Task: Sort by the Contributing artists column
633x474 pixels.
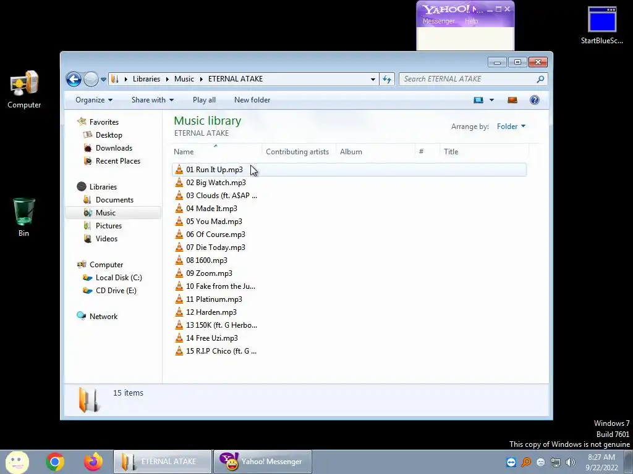Action: (x=299, y=152)
